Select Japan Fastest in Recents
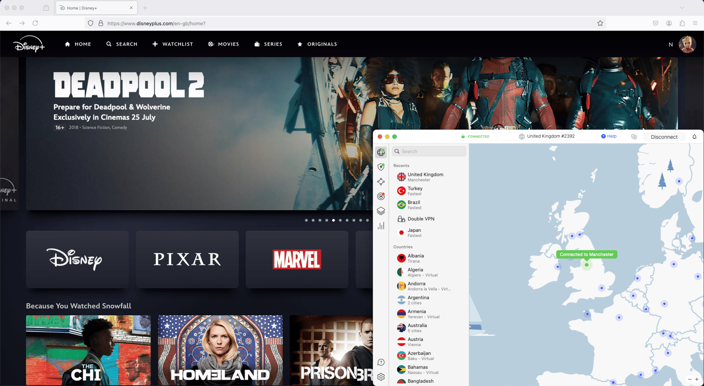The image size is (704, 386). (x=429, y=233)
